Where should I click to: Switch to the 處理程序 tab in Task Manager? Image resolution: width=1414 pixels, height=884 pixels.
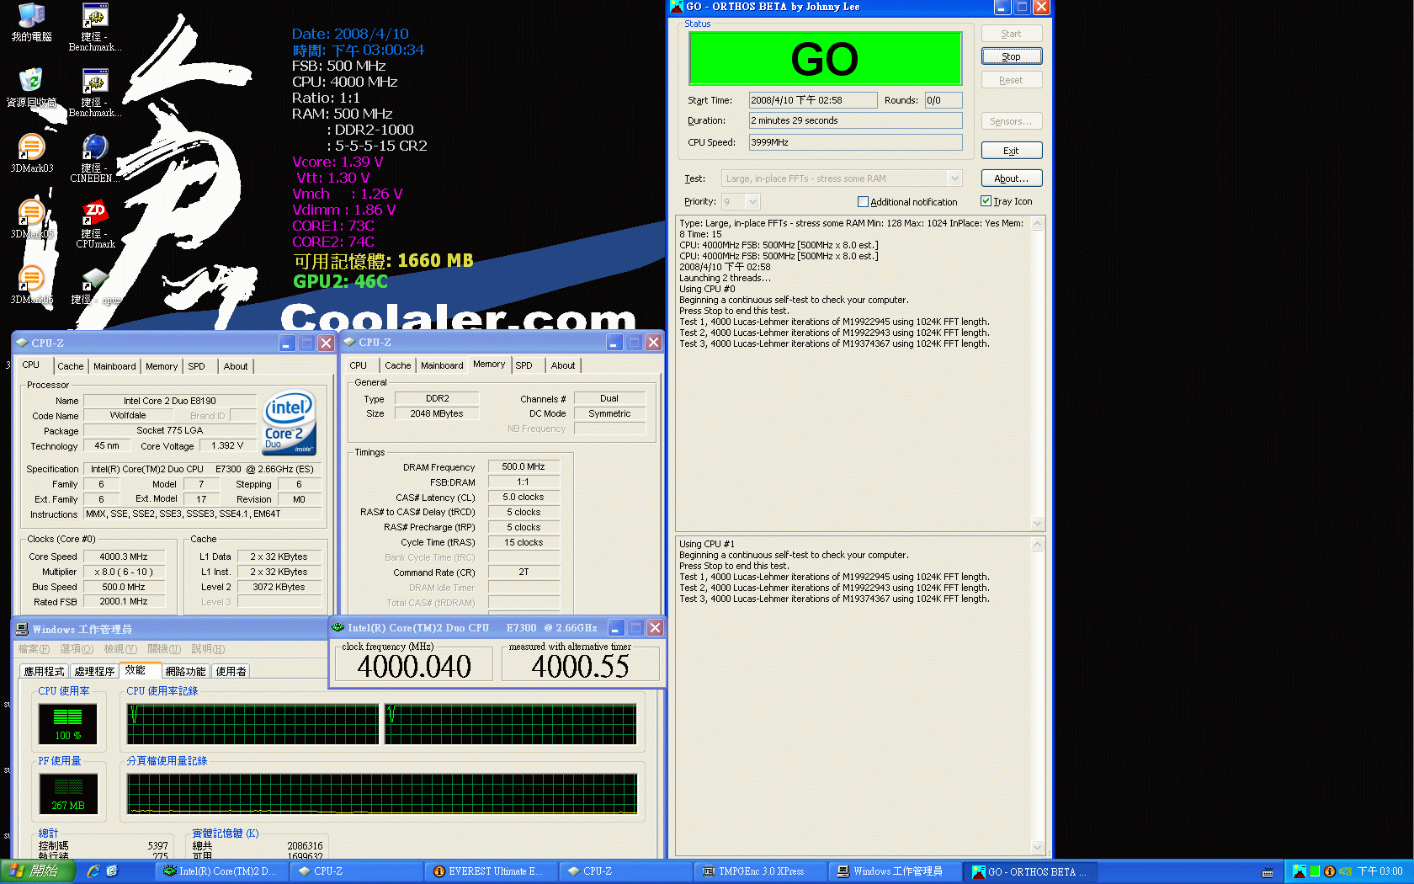pyautogui.click(x=94, y=671)
